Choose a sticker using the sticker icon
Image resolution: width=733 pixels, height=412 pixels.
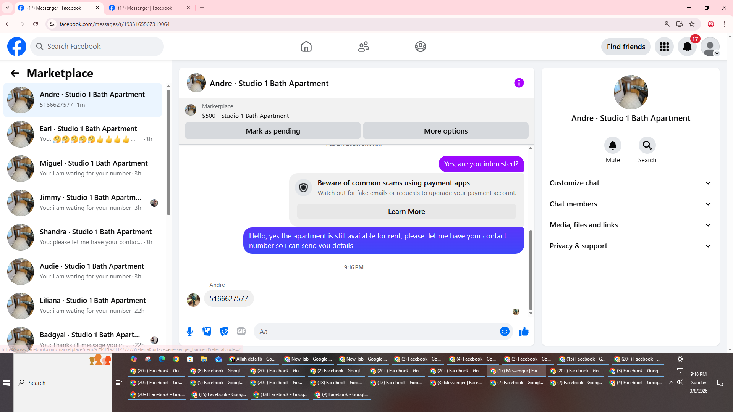tap(224, 332)
